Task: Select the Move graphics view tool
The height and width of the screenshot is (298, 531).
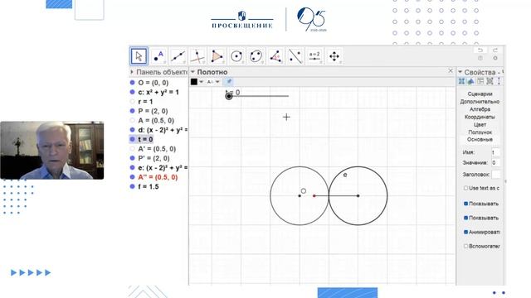Action: [334, 56]
